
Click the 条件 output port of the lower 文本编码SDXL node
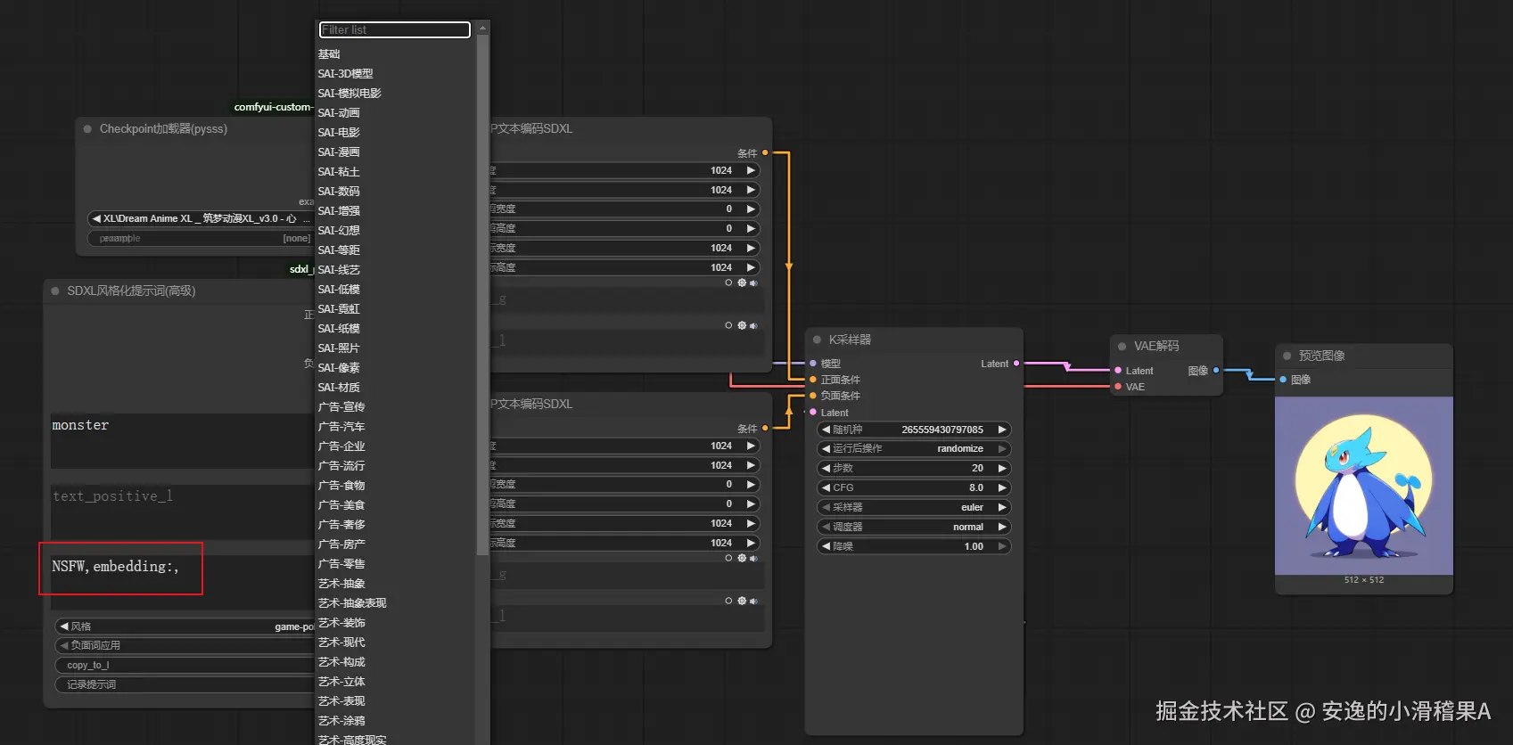point(765,428)
